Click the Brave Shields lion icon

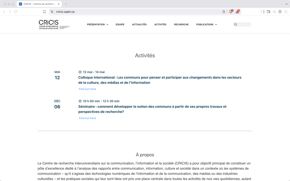pyautogui.click(x=231, y=12)
